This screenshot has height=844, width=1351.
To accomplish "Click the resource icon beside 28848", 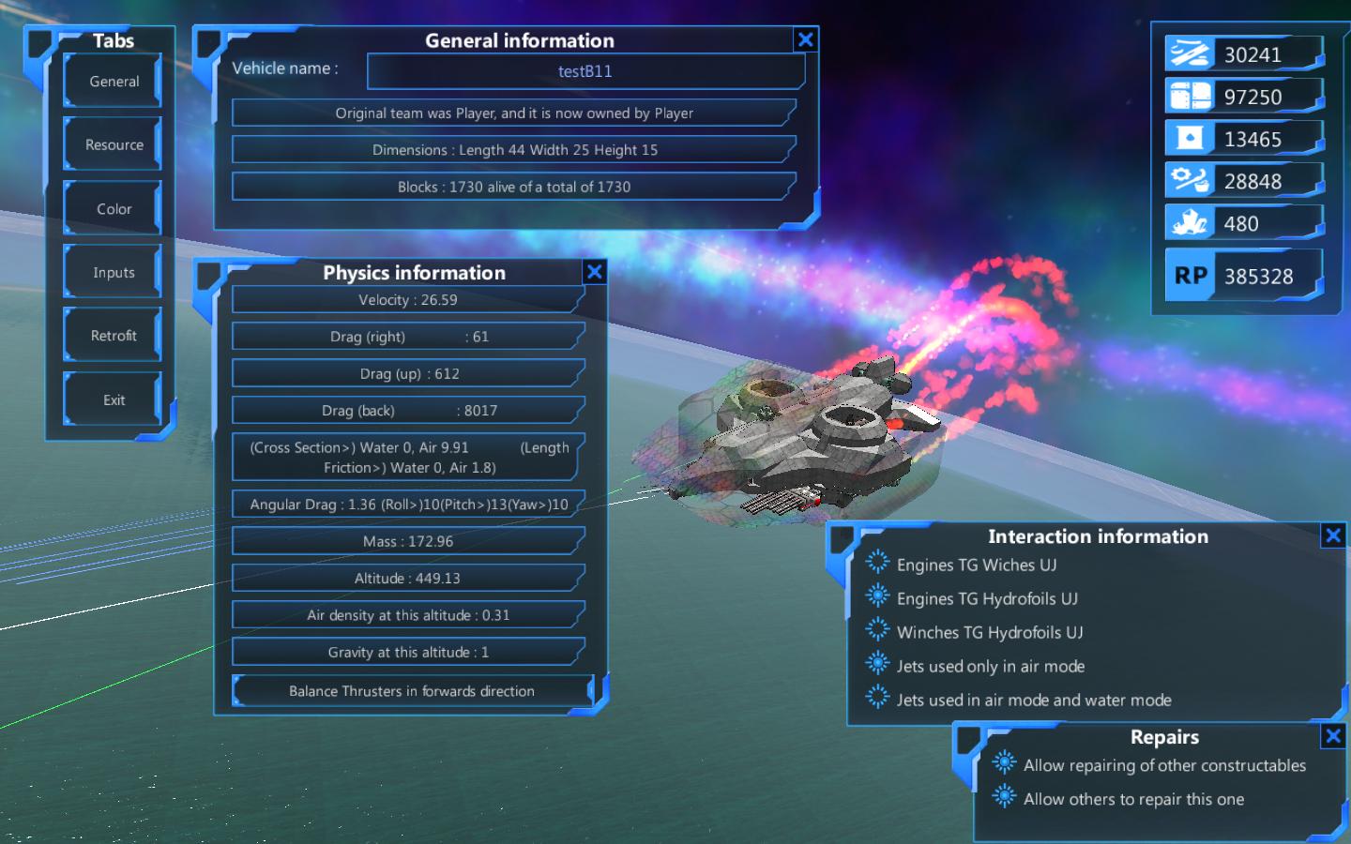I will [1189, 181].
